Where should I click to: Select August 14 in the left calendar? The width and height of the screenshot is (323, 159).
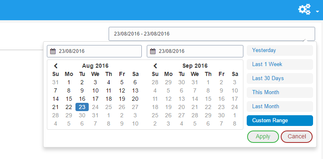click(x=56, y=99)
